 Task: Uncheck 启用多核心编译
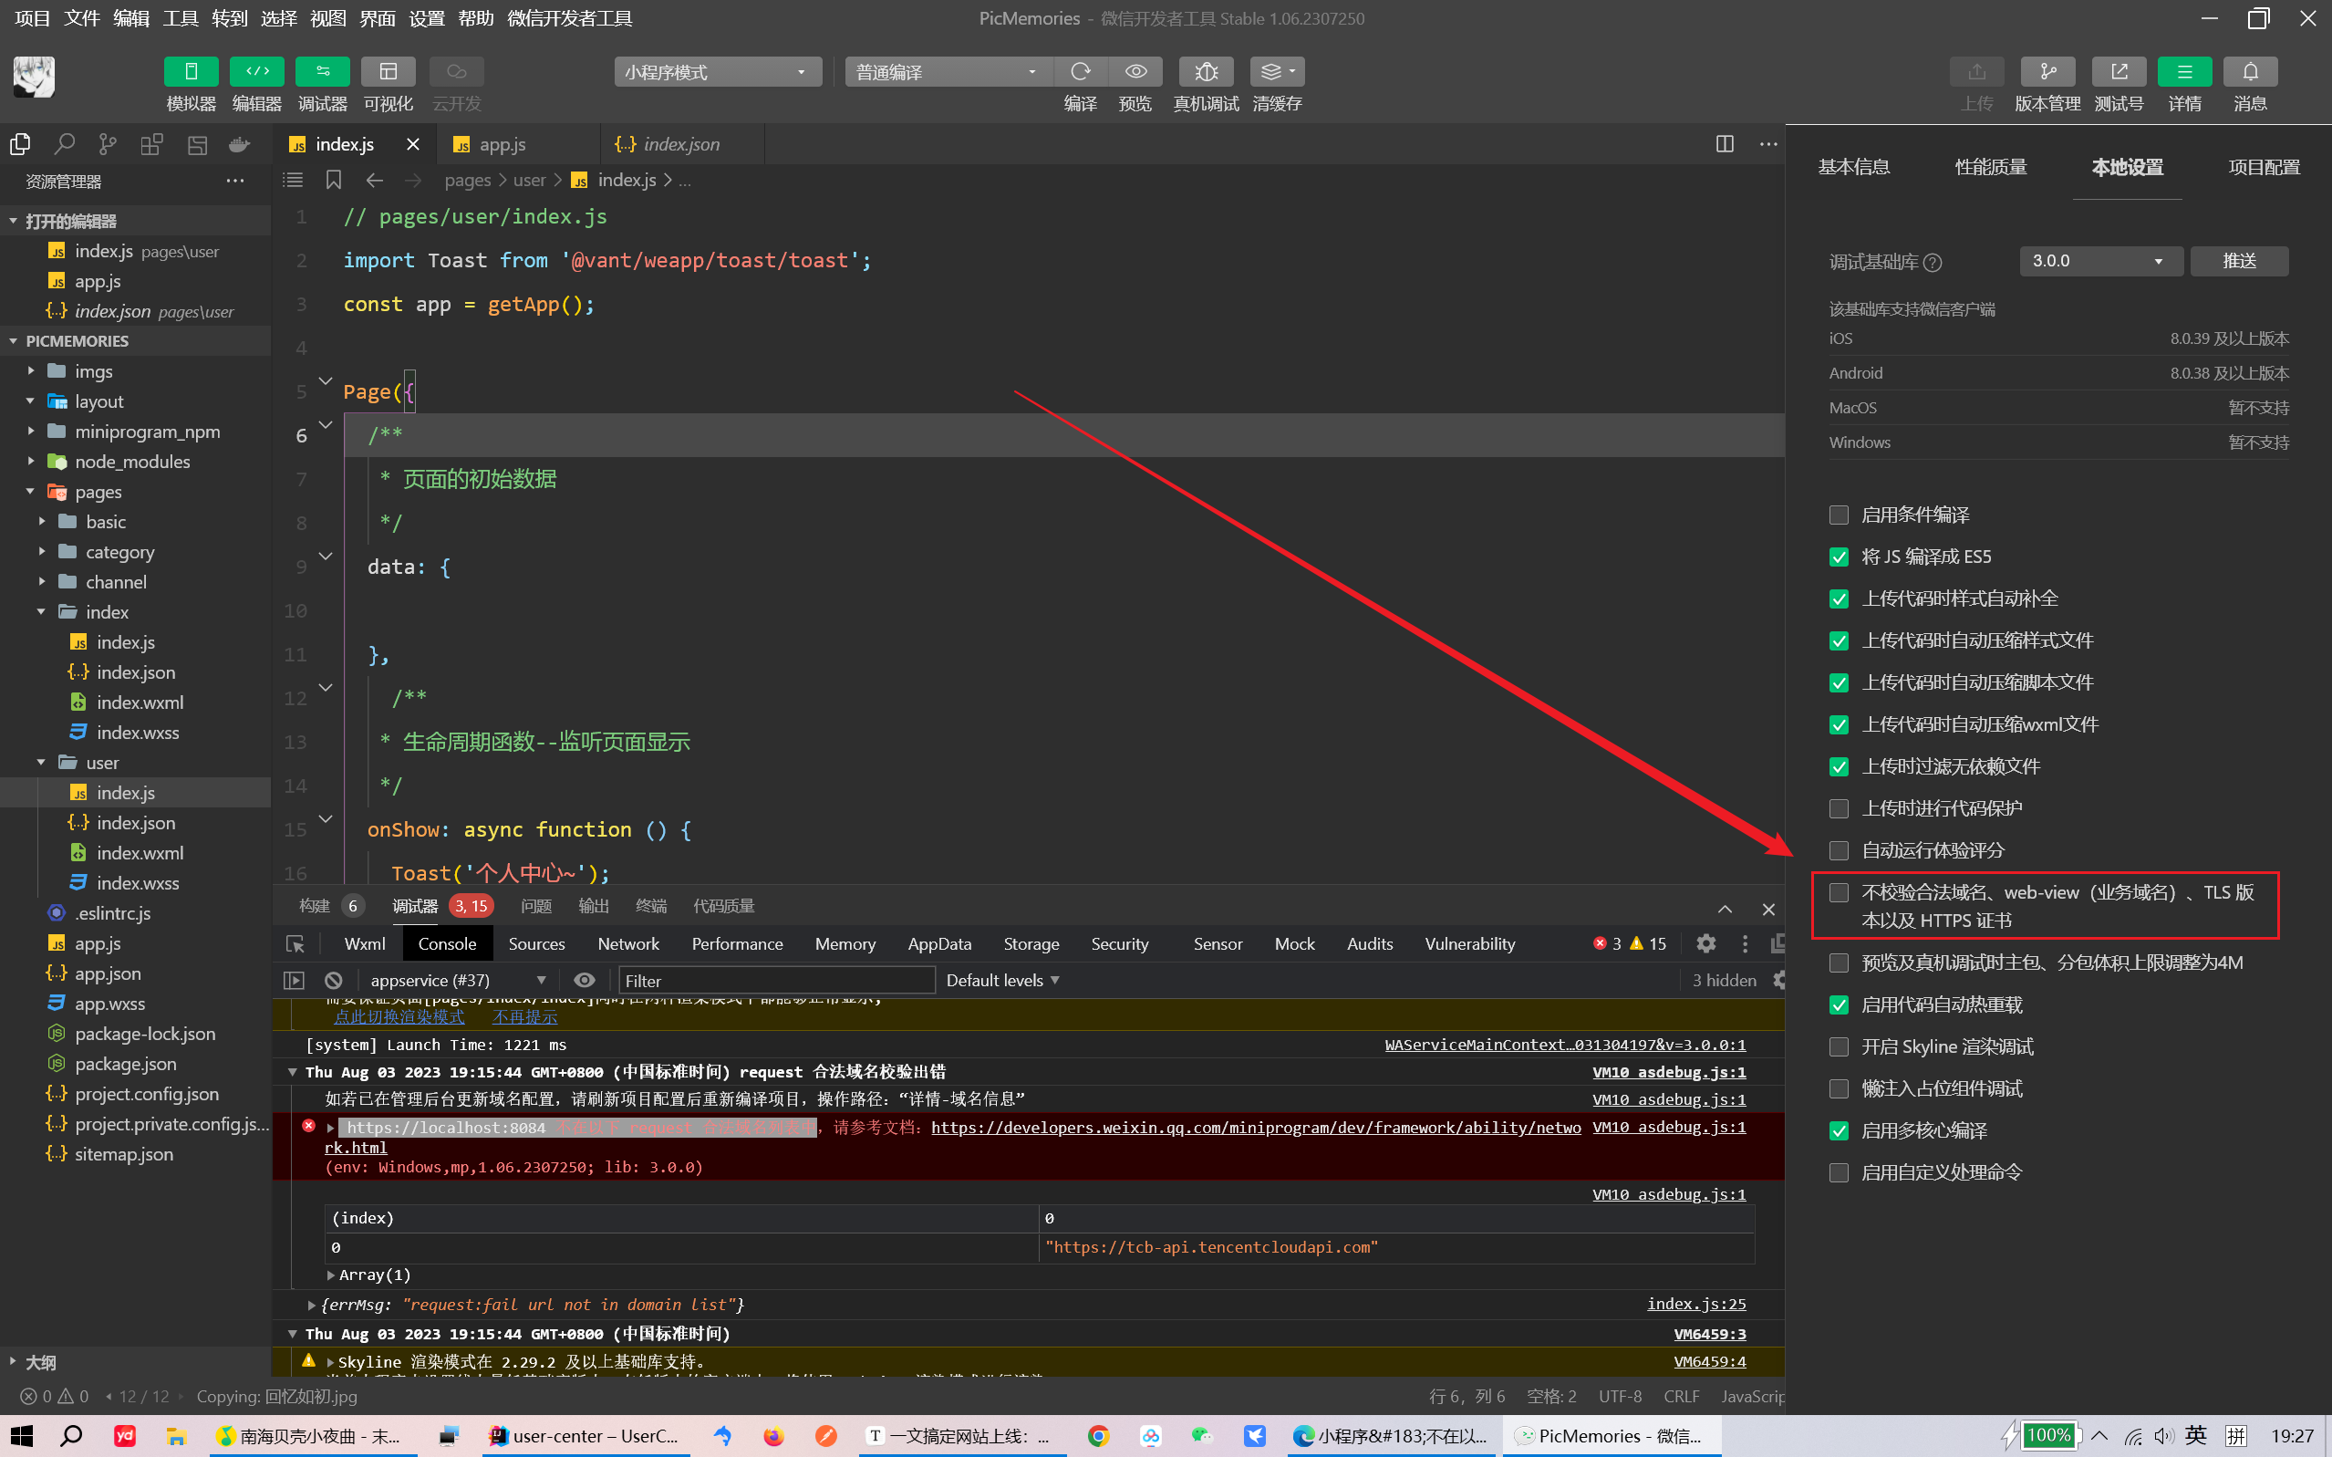pyautogui.click(x=1839, y=1130)
